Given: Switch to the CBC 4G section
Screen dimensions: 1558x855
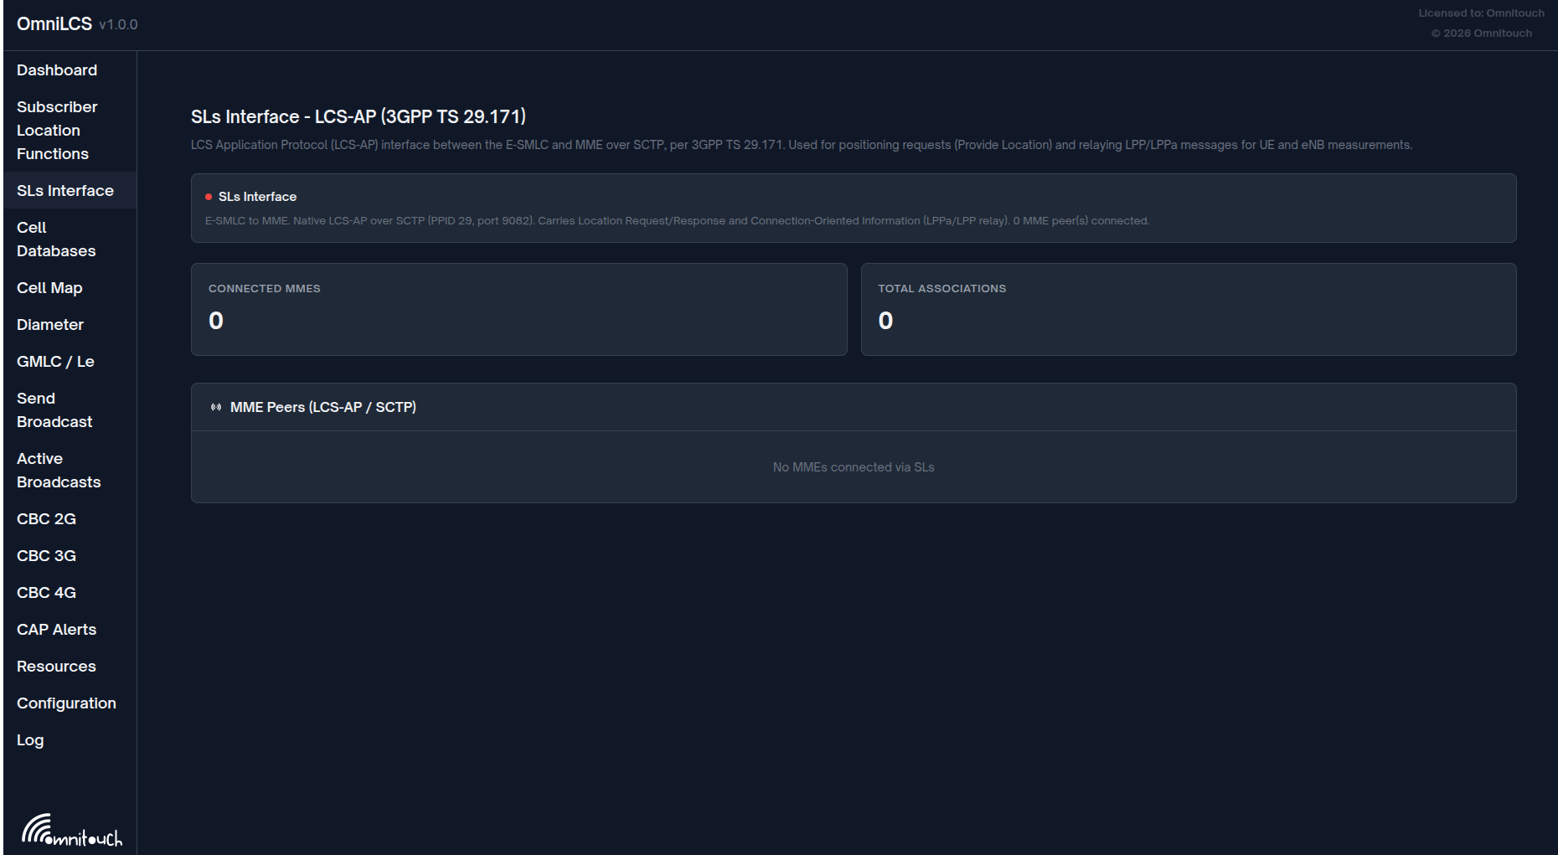Looking at the screenshot, I should click(x=46, y=592).
